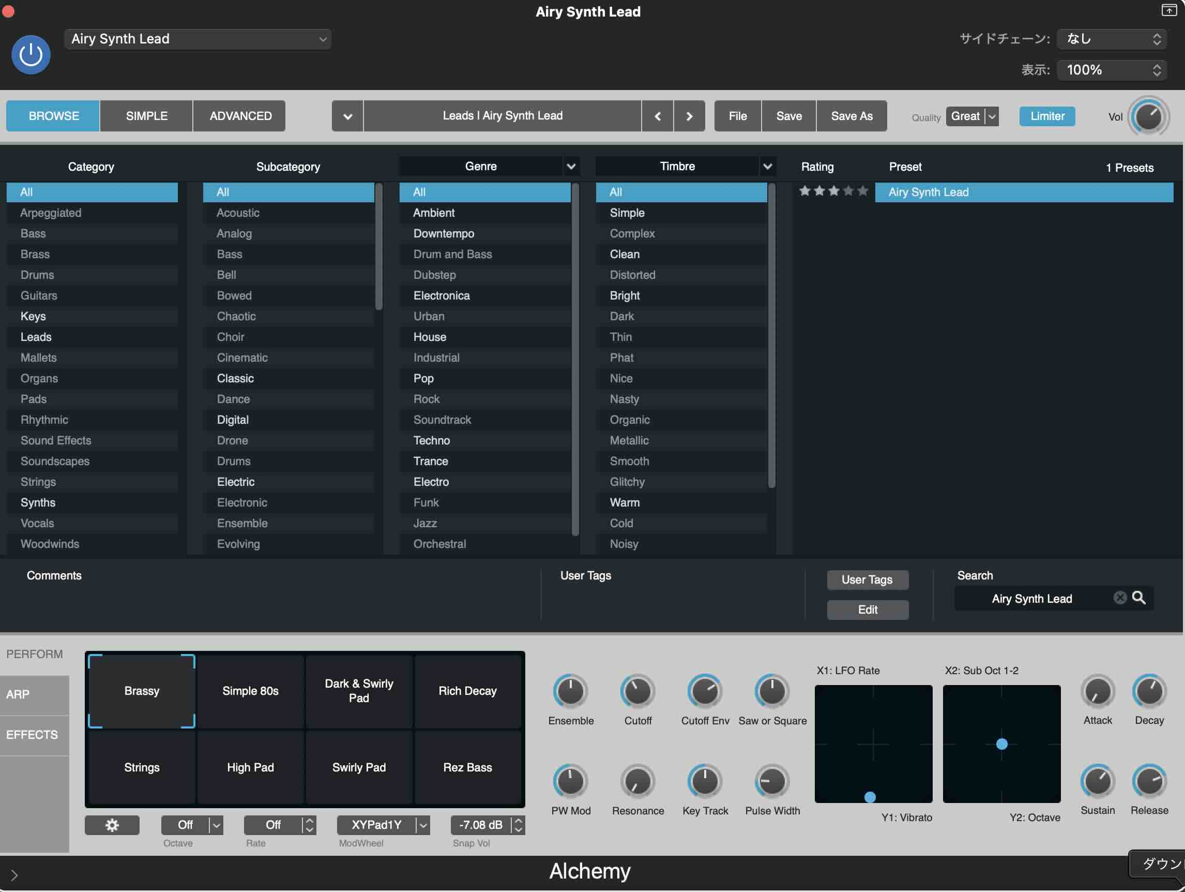Select the Brassy performance pad
The width and height of the screenshot is (1185, 892).
142,691
